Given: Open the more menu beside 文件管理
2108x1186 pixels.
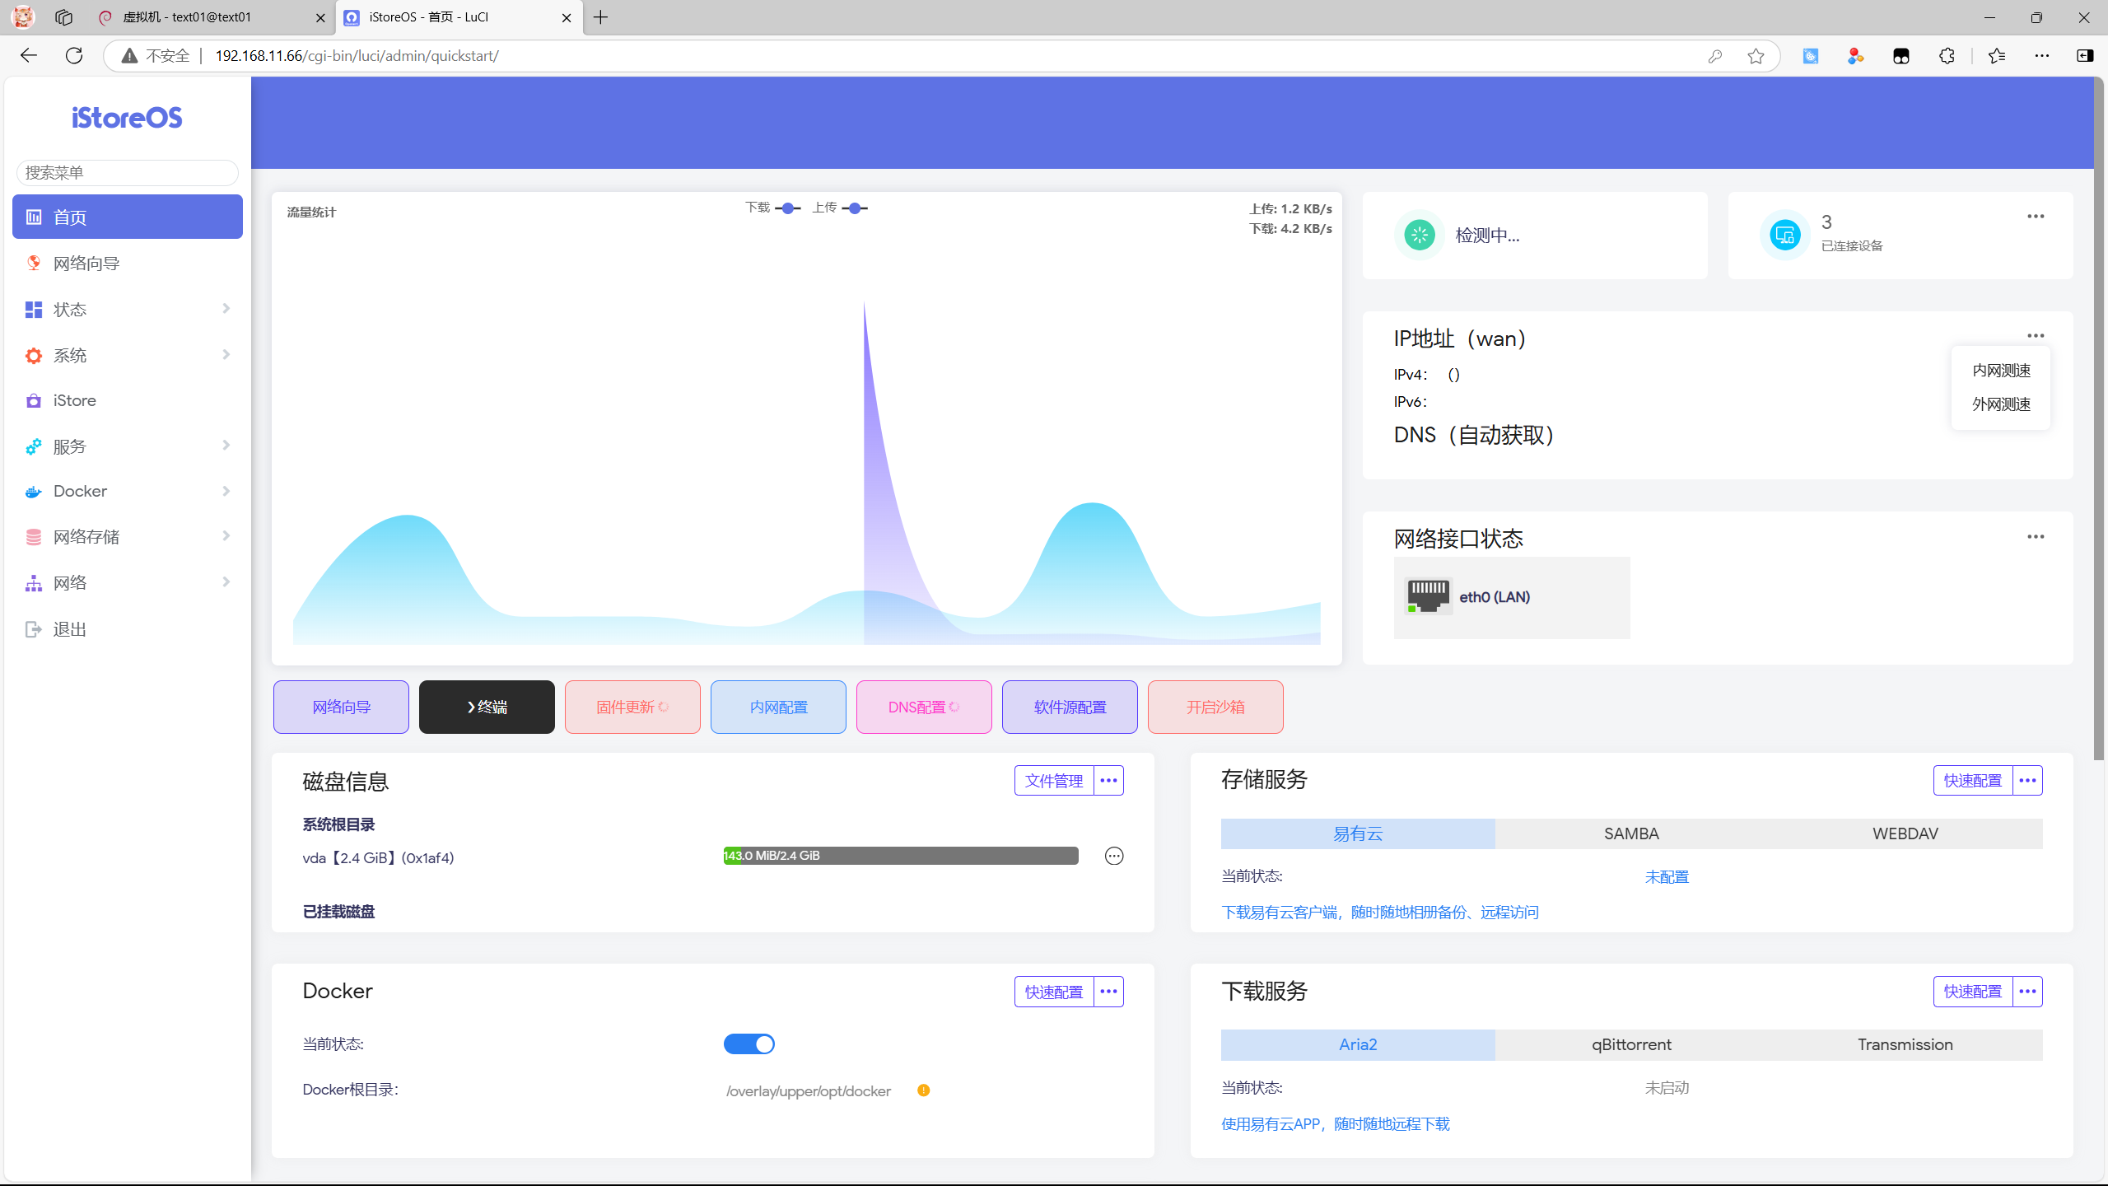Looking at the screenshot, I should tap(1108, 780).
